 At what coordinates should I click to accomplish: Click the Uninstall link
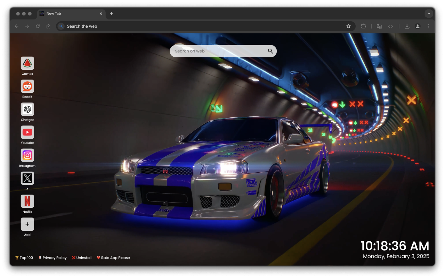[x=82, y=258]
